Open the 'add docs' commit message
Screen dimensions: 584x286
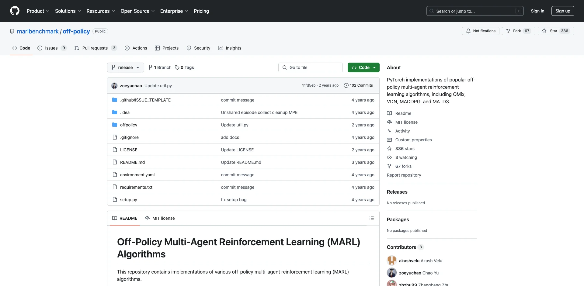click(230, 137)
